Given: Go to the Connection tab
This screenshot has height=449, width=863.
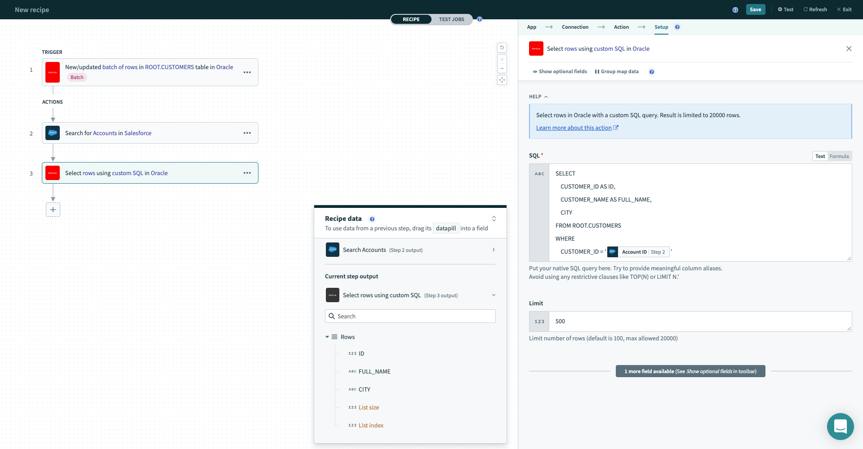Looking at the screenshot, I should click(x=575, y=27).
